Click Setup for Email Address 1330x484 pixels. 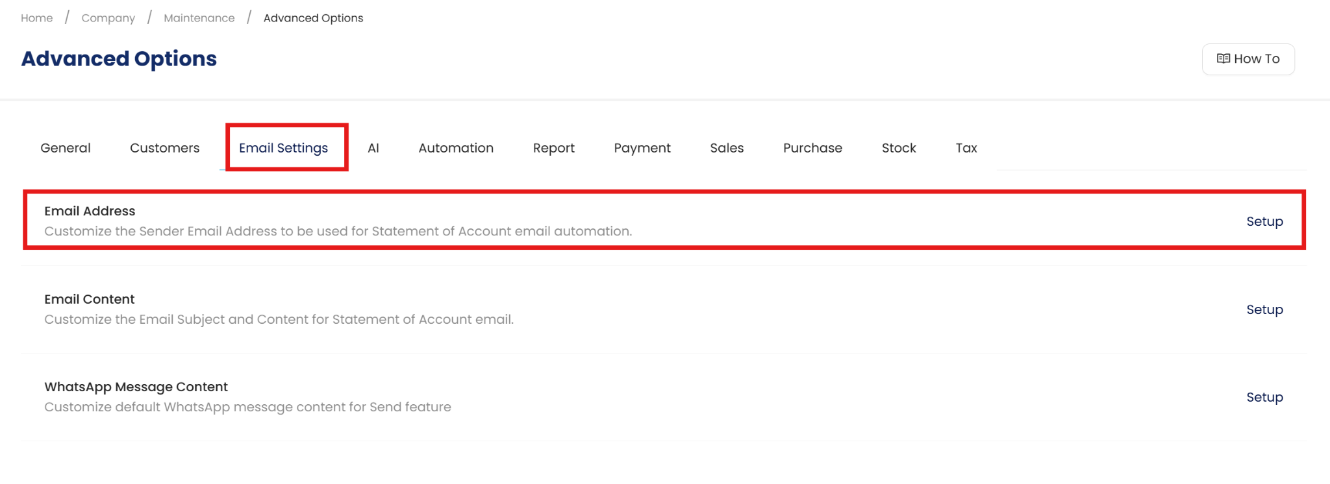point(1264,221)
